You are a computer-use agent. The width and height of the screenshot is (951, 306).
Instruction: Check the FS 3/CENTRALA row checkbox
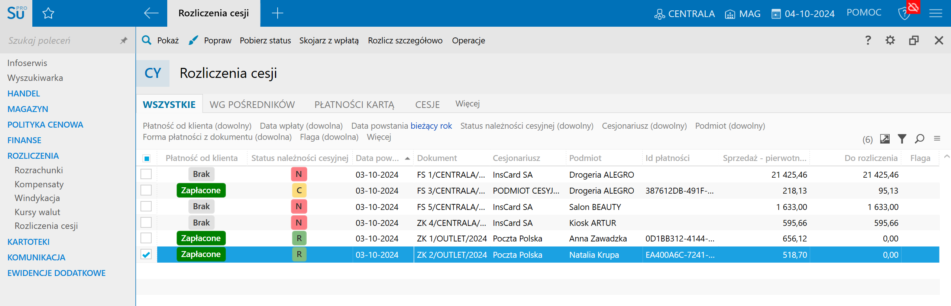pyautogui.click(x=146, y=190)
